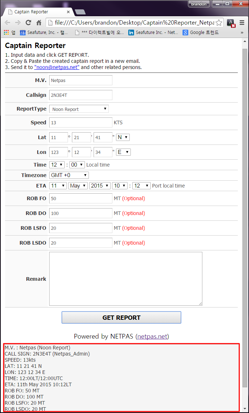Click the ROB LSFO input field
The image size is (249, 413).
[81, 228]
